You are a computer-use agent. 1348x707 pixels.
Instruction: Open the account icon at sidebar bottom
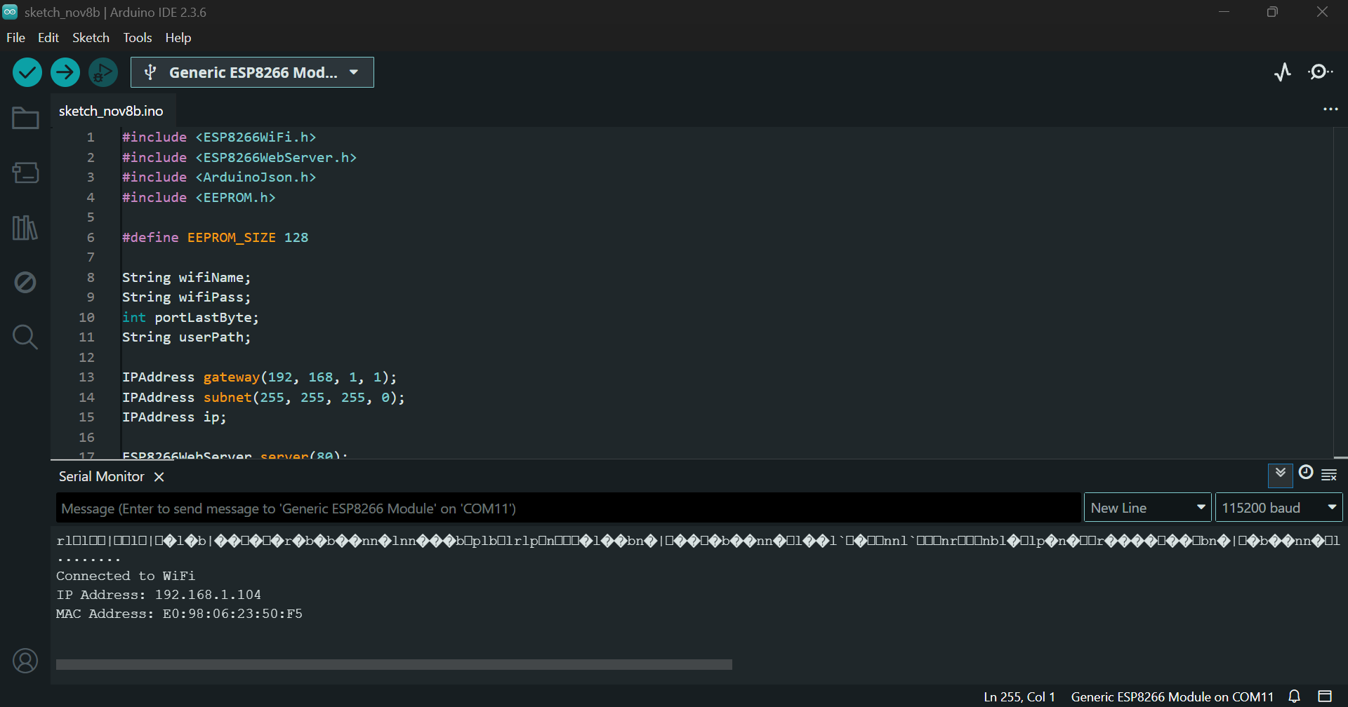pos(25,660)
